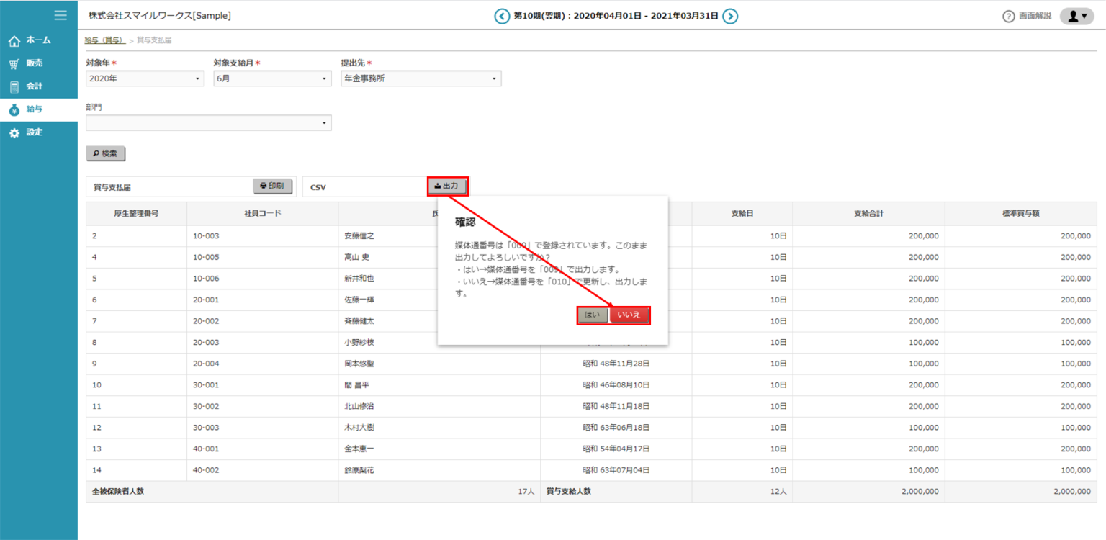The width and height of the screenshot is (1106, 540).
Task: Go to previous fiscal period arrow
Action: tap(501, 16)
